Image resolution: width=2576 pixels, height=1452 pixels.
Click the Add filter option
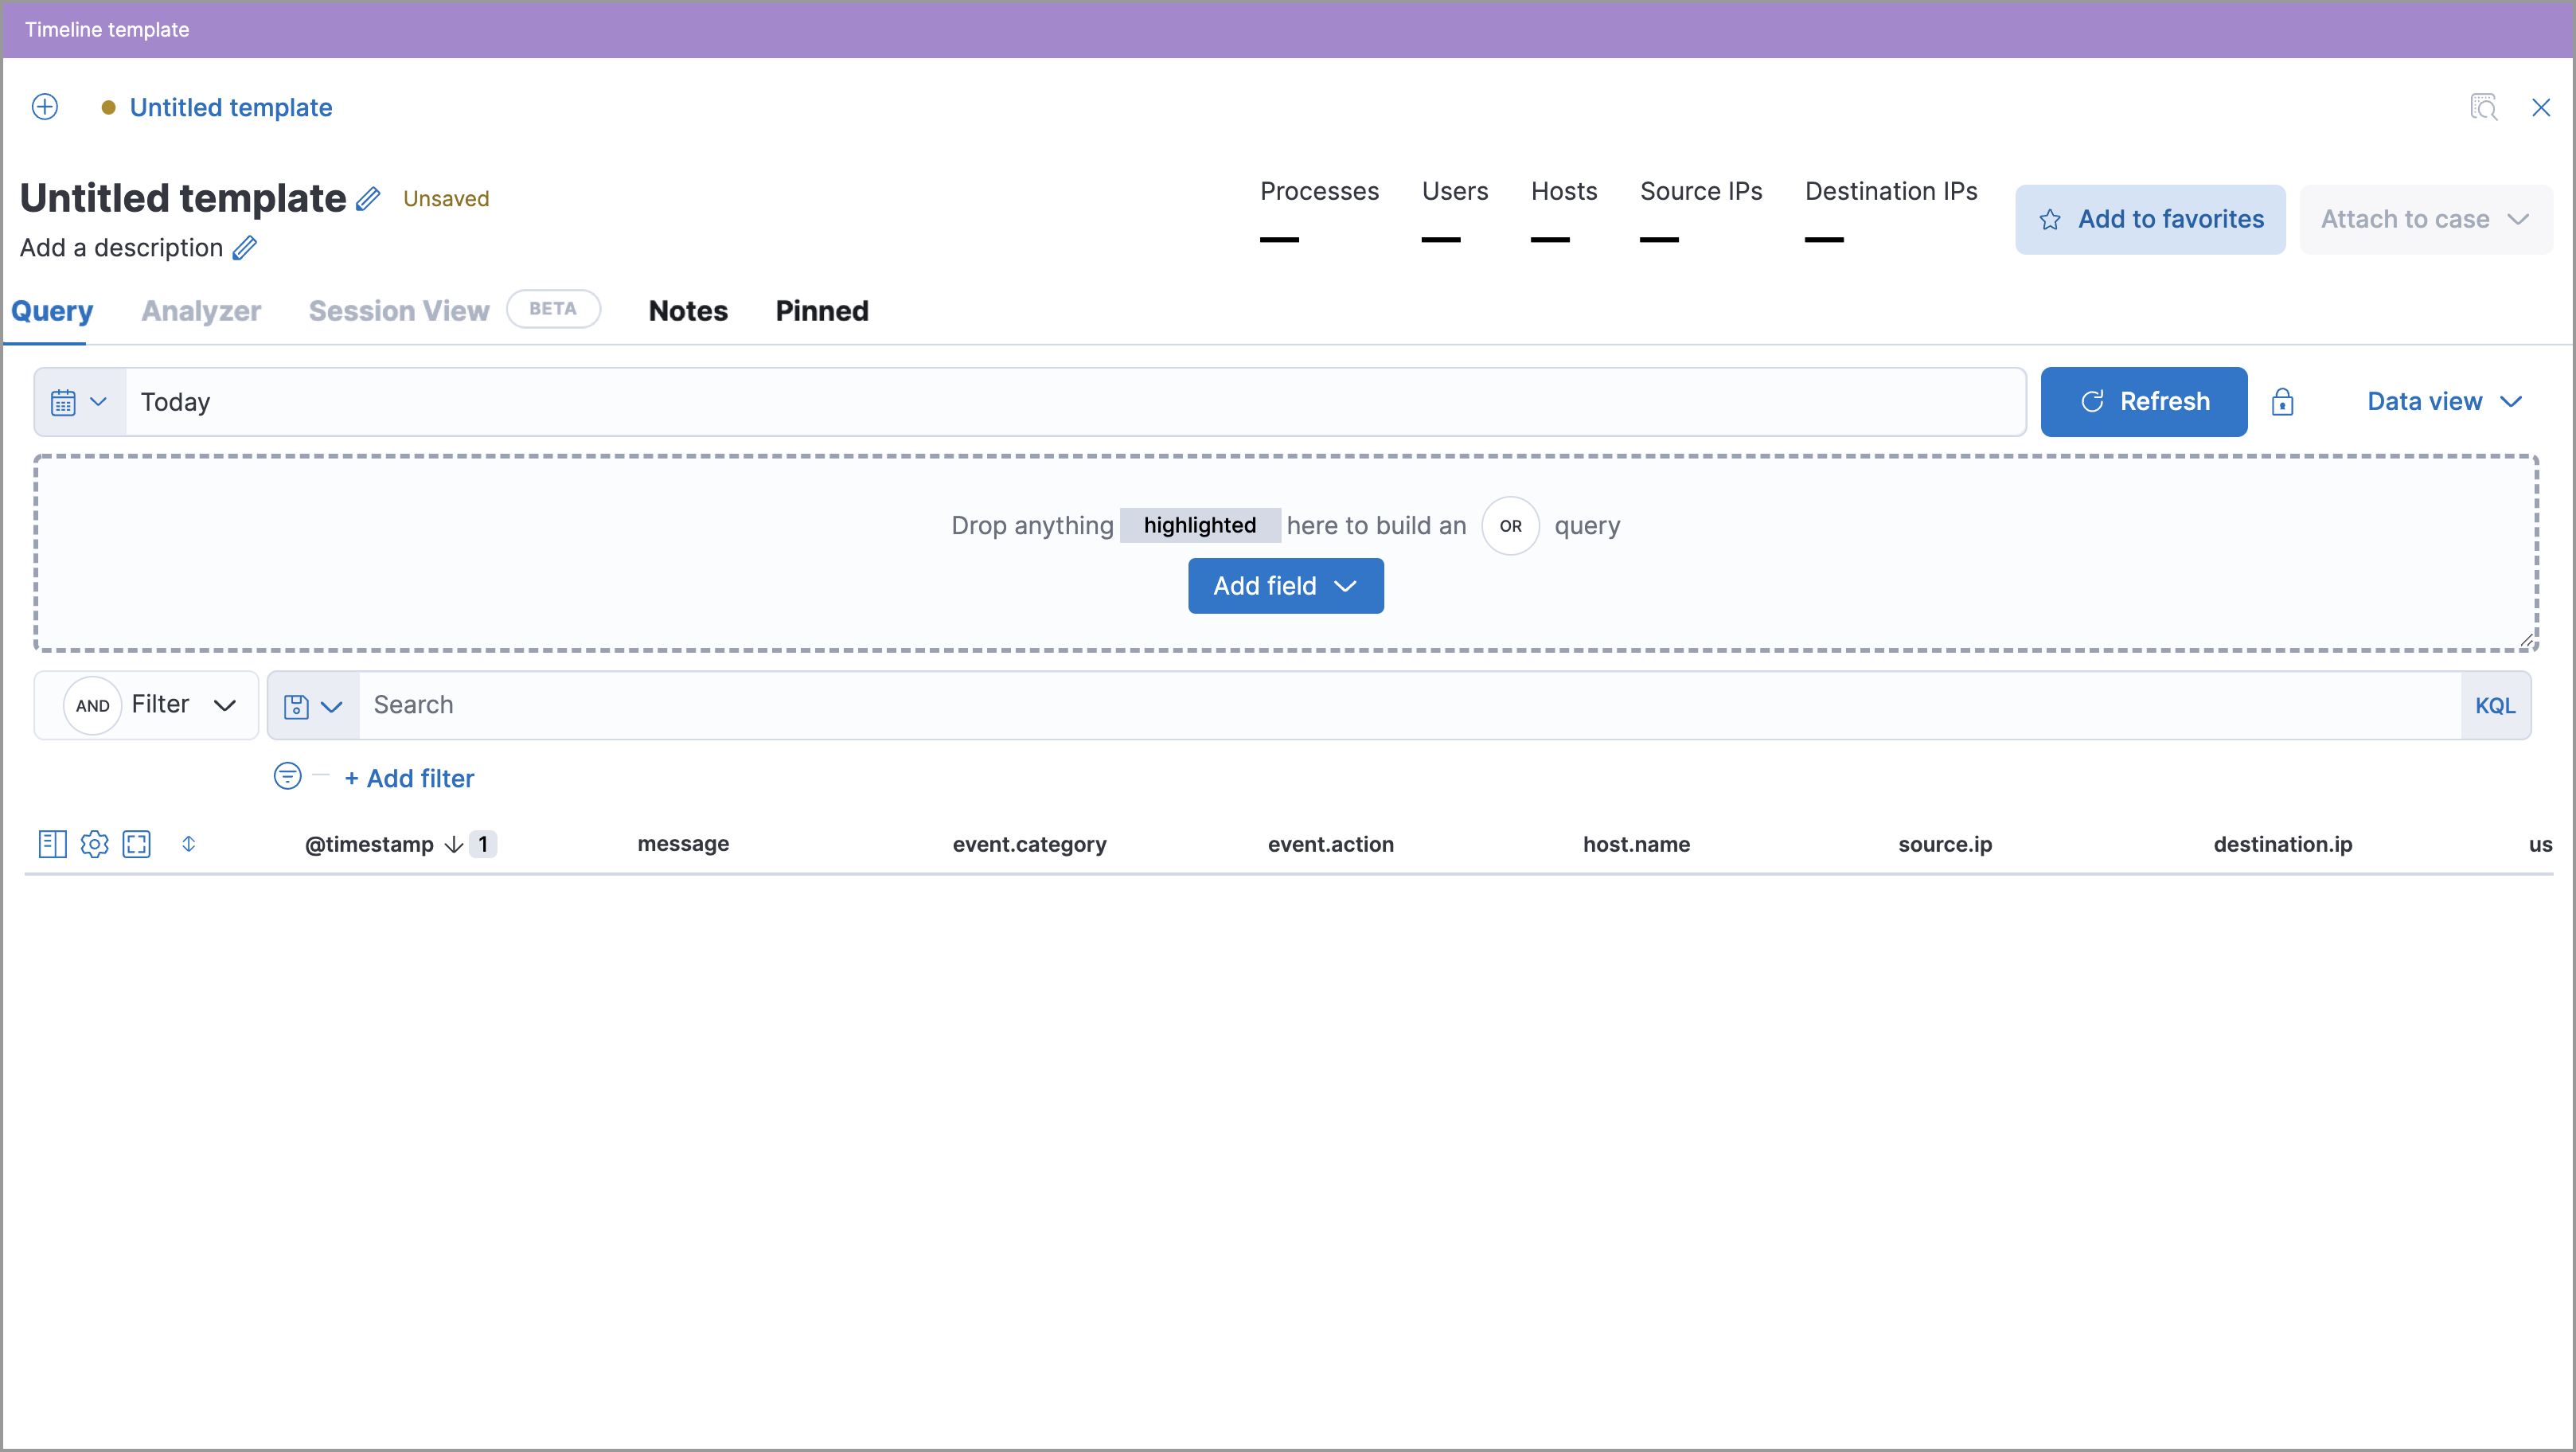408,776
